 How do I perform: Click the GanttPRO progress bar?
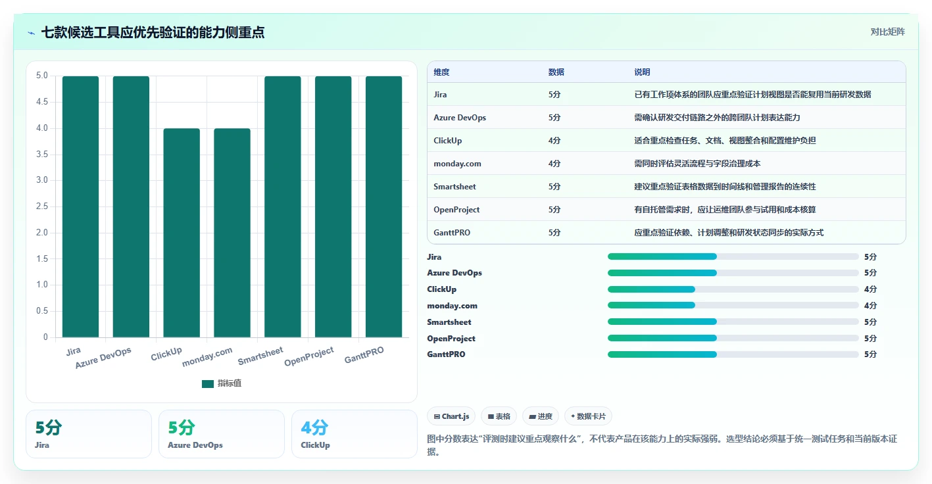click(733, 354)
